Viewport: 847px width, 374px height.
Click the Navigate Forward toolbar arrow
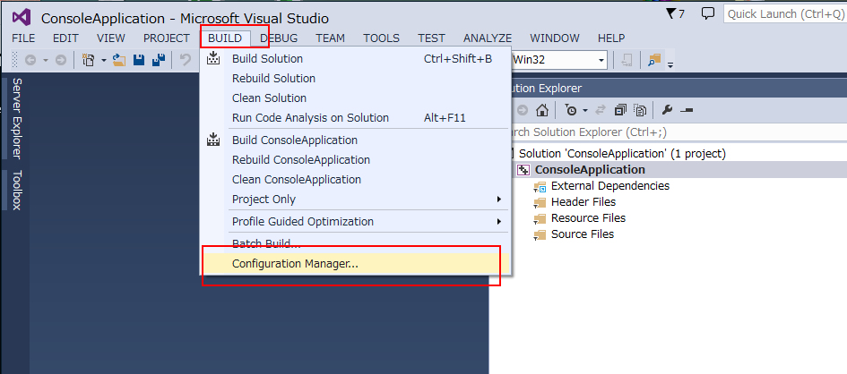61,60
